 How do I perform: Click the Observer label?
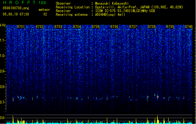coord(63,3)
